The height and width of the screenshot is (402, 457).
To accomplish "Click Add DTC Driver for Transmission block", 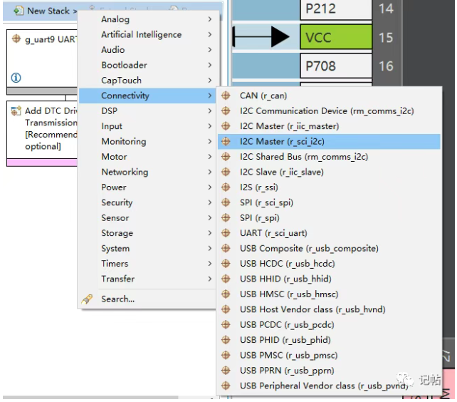I will (42, 133).
